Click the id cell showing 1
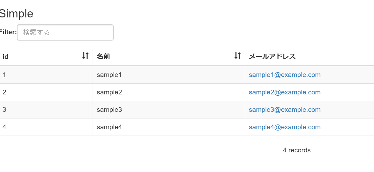The height and width of the screenshot is (172, 374). (x=4, y=75)
